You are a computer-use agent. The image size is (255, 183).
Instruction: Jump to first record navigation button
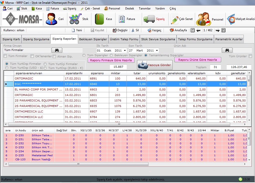(x=193, y=30)
